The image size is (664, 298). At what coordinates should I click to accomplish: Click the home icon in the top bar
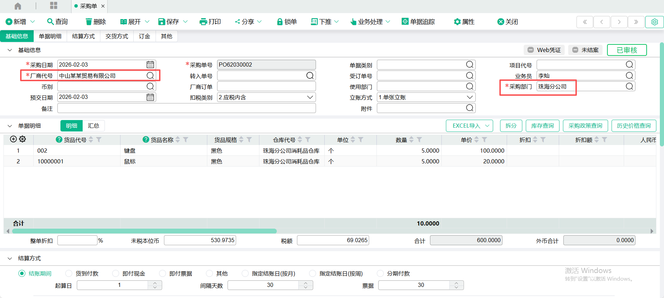point(18,6)
